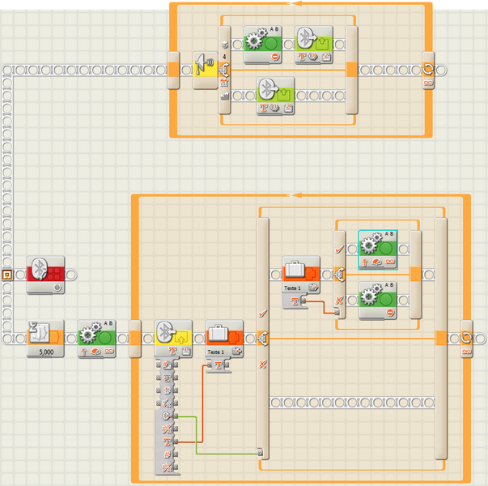The width and height of the screenshot is (488, 486).
Task: Select the Move stop block in upper loop
Action: point(263,44)
